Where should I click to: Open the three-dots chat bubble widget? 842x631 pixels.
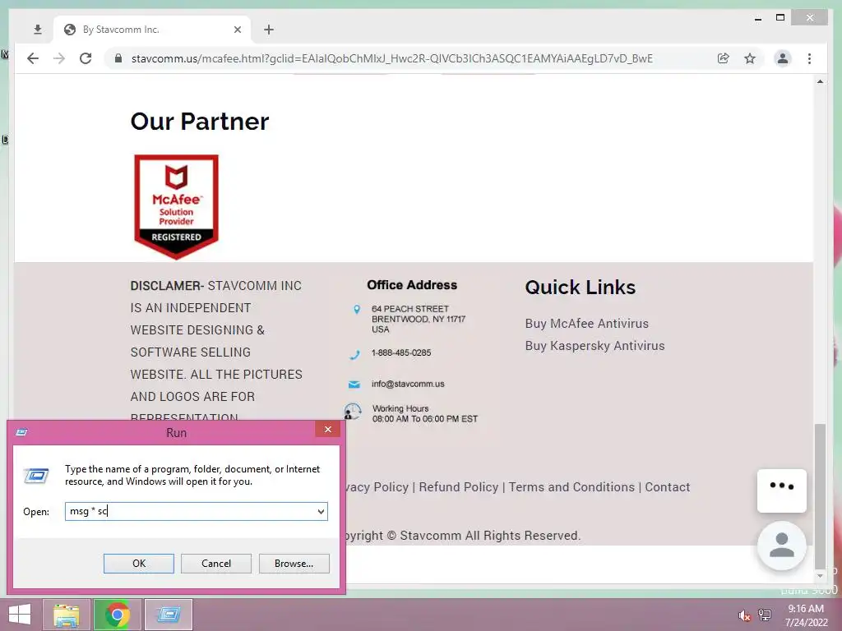click(782, 491)
